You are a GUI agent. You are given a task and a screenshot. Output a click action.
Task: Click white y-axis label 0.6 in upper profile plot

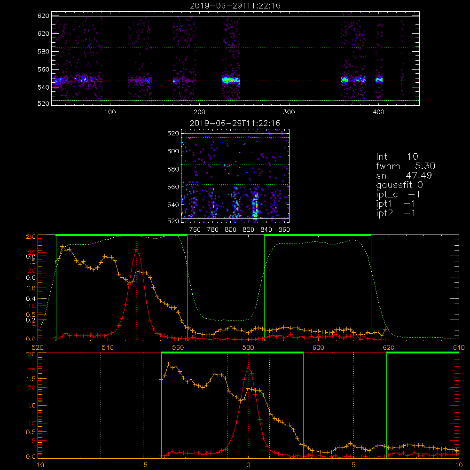[31, 278]
